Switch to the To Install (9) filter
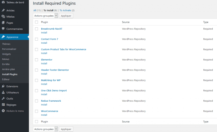Viewport: 217px width, 132px height. click(50, 10)
